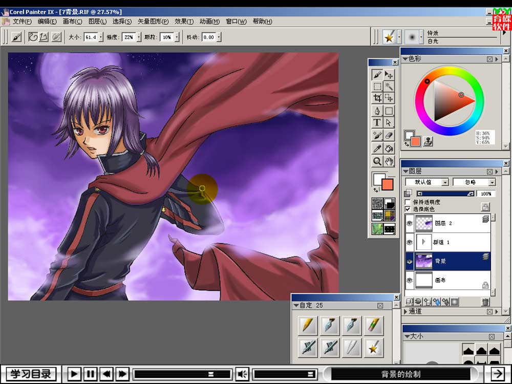Expand group 1 layer triangle
Screen dimensions: 512x384
click(x=423, y=242)
